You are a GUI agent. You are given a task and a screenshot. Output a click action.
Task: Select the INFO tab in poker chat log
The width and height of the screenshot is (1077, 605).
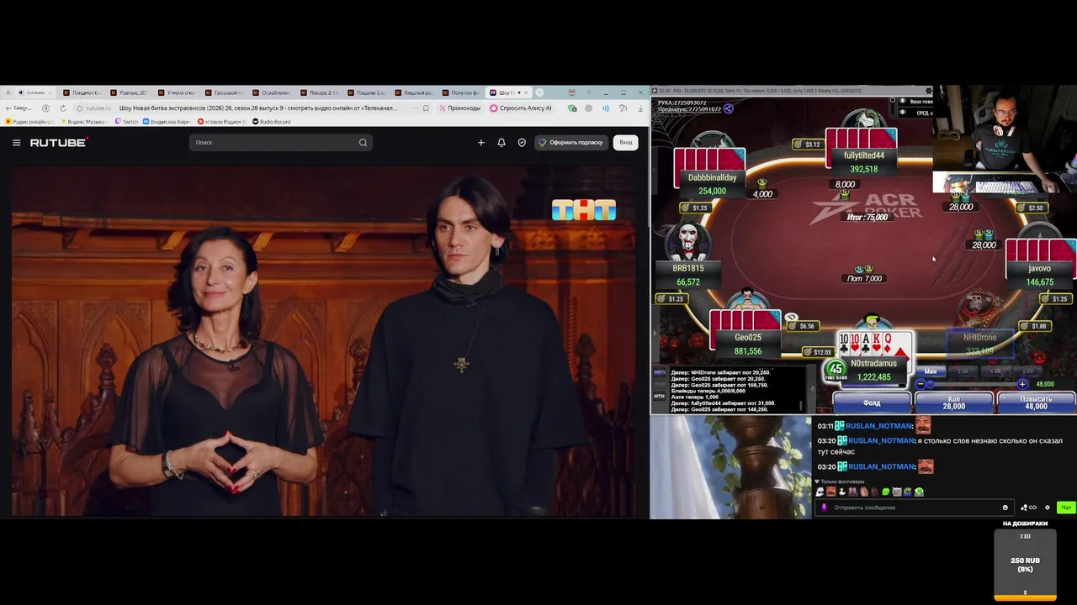click(660, 373)
